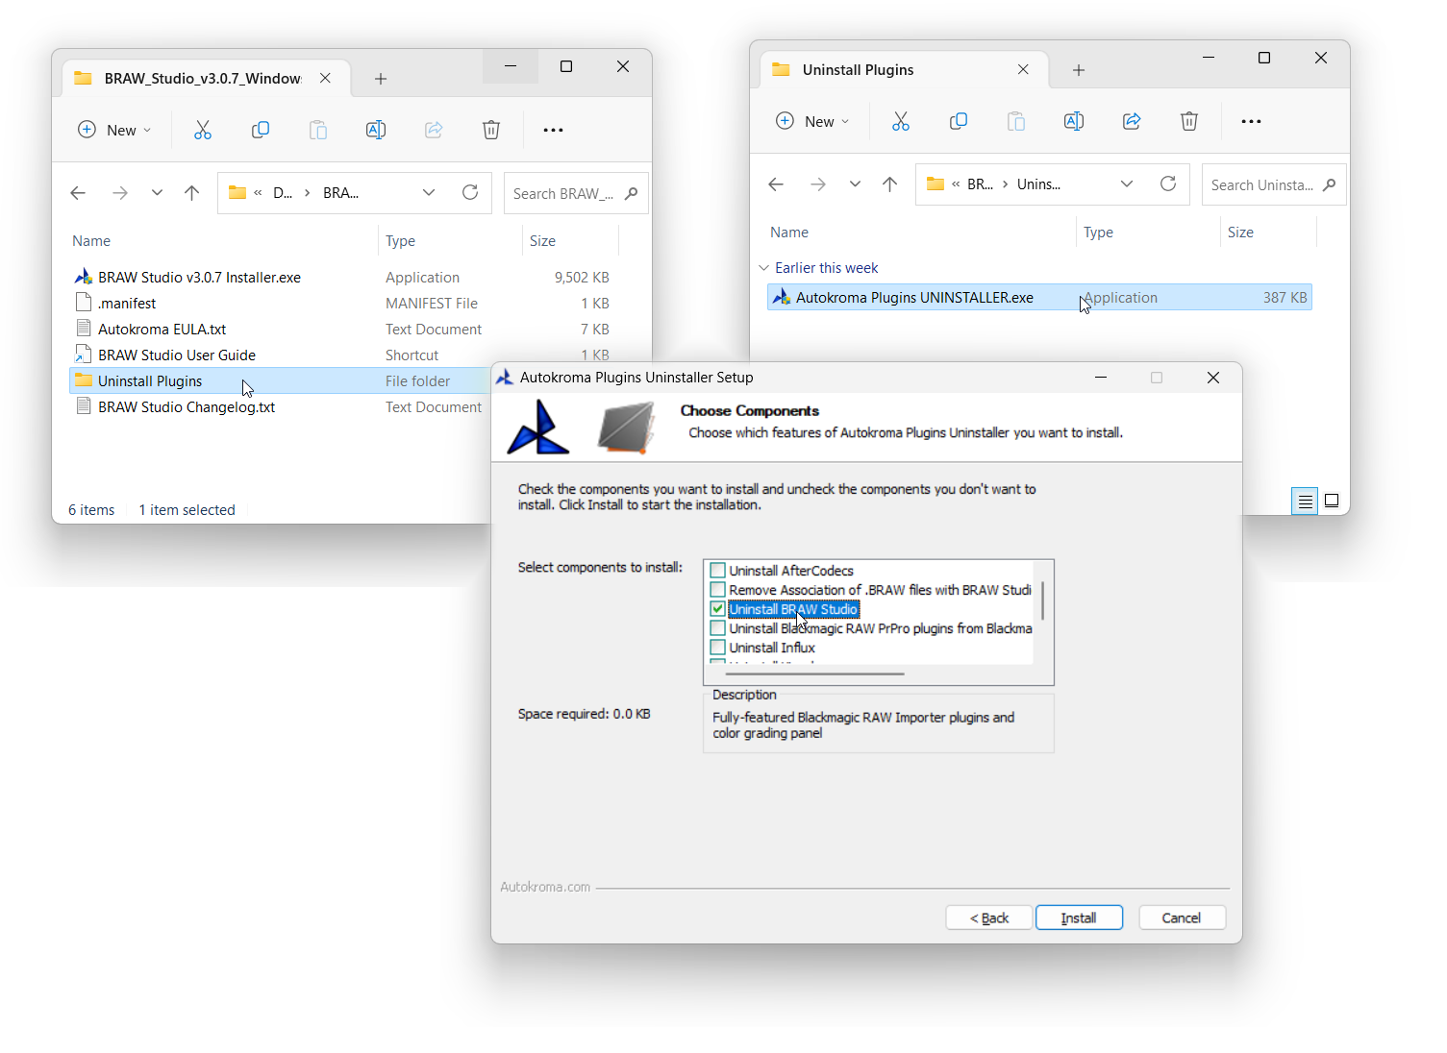
Task: Collapse the Earlier this week group
Action: click(x=763, y=268)
